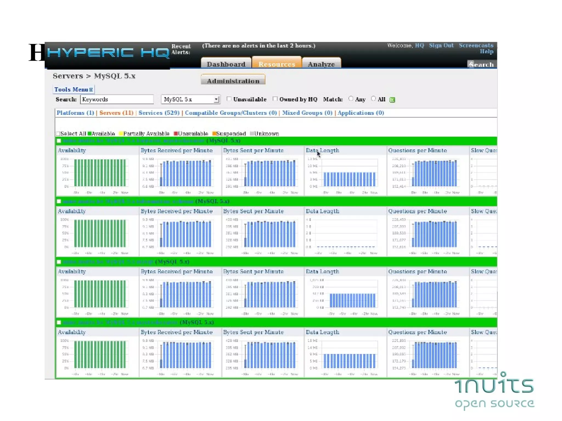This screenshot has width=562, height=421.
Task: Switch to the Dashboard tab
Action: [x=226, y=64]
